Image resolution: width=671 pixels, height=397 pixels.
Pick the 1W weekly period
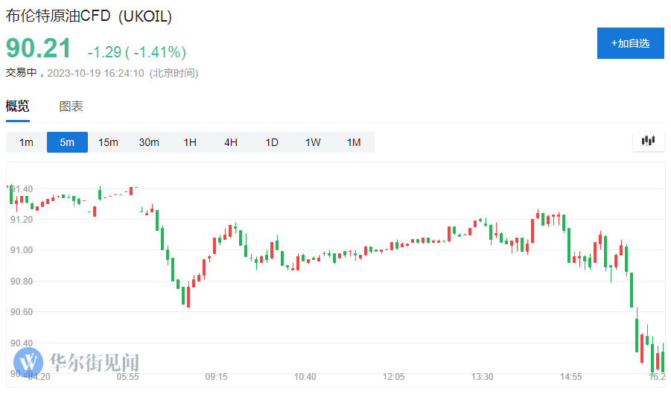coord(313,142)
